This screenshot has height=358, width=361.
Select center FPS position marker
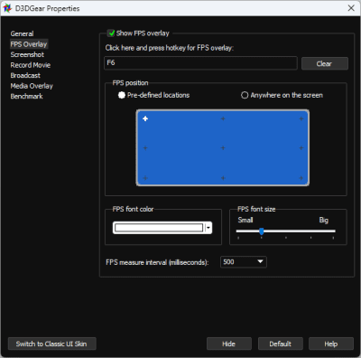point(223,148)
